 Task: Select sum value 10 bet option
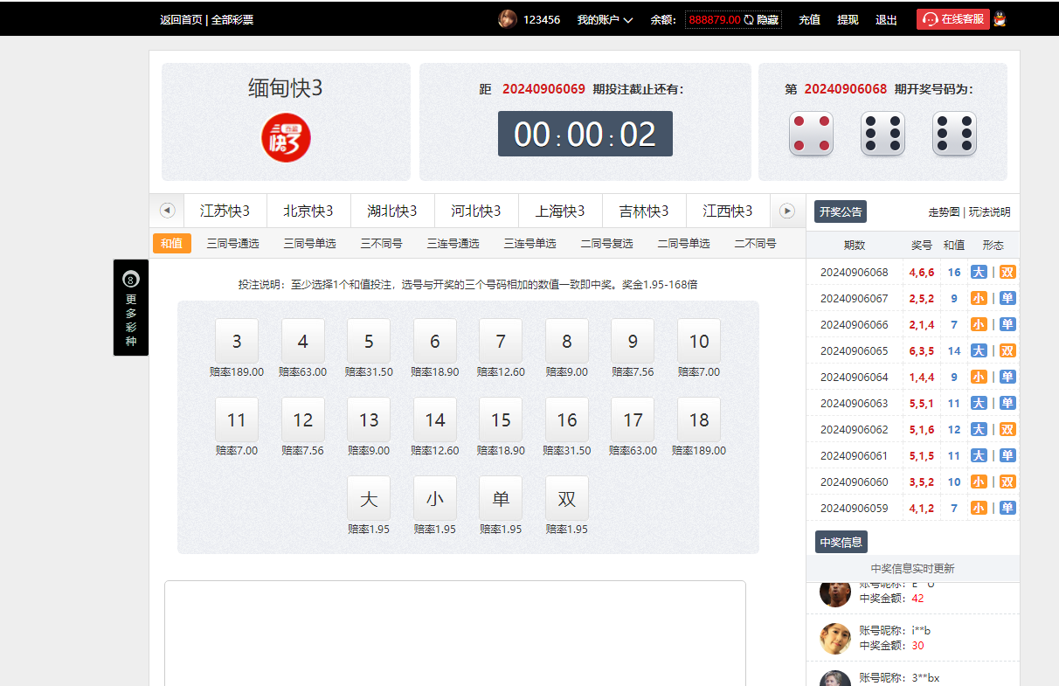click(x=699, y=341)
